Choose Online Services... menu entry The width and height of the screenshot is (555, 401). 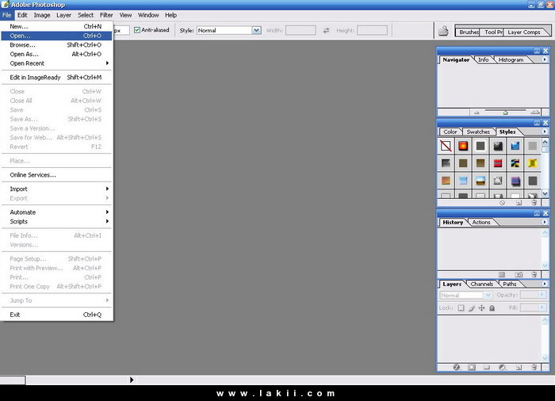click(56, 175)
